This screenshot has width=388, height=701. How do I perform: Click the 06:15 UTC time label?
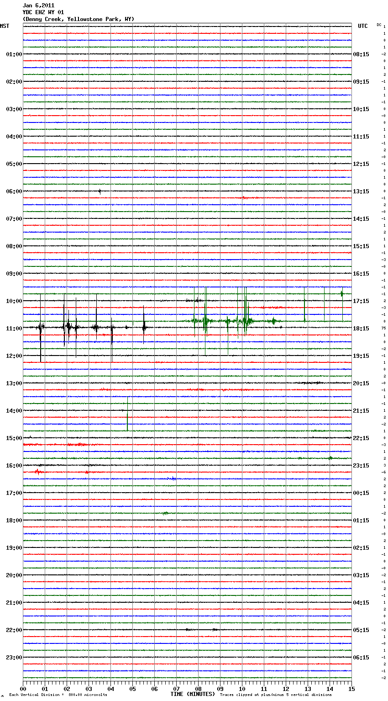(x=361, y=658)
